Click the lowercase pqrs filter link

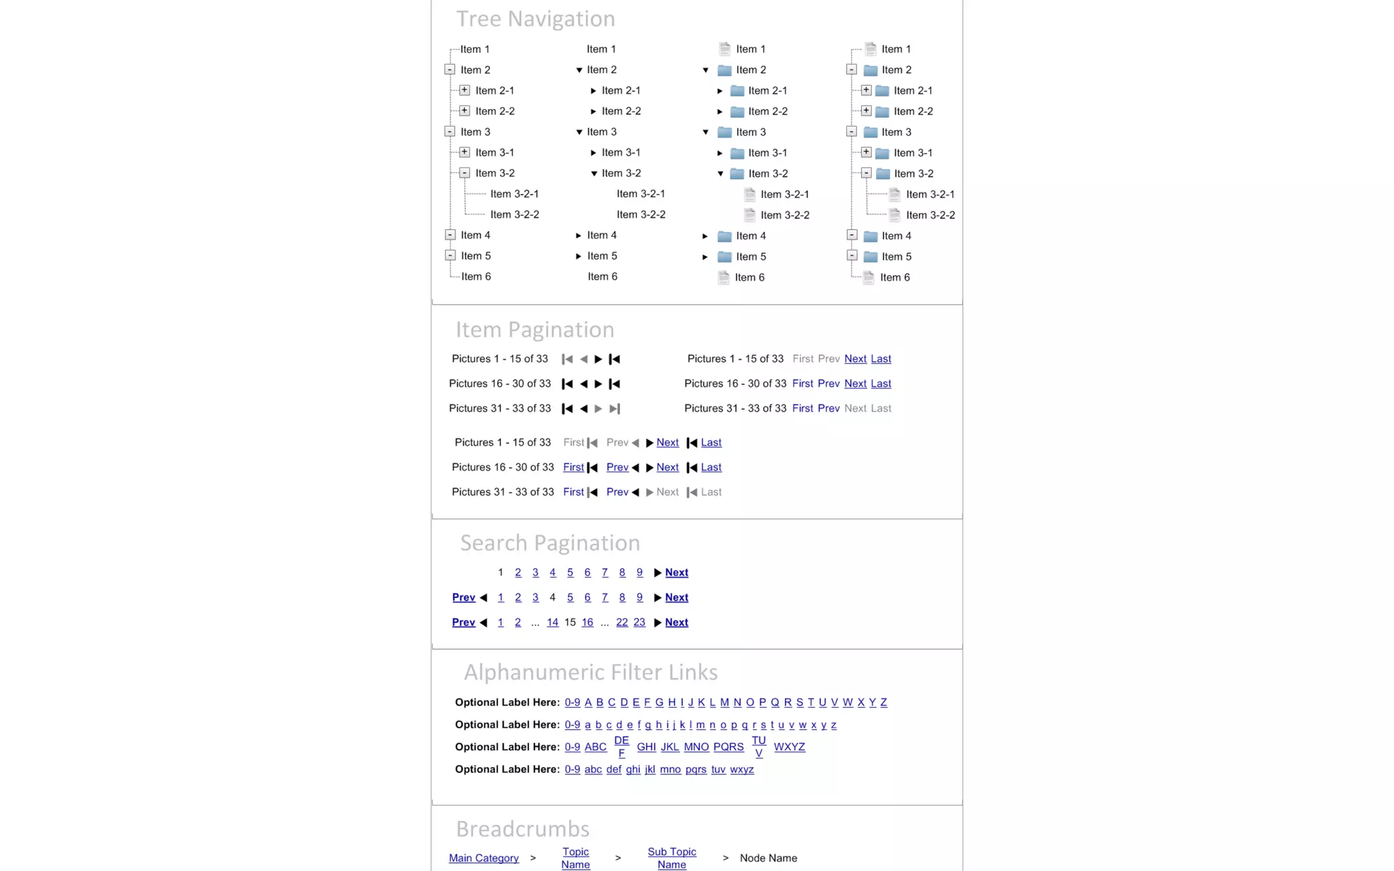(x=696, y=769)
